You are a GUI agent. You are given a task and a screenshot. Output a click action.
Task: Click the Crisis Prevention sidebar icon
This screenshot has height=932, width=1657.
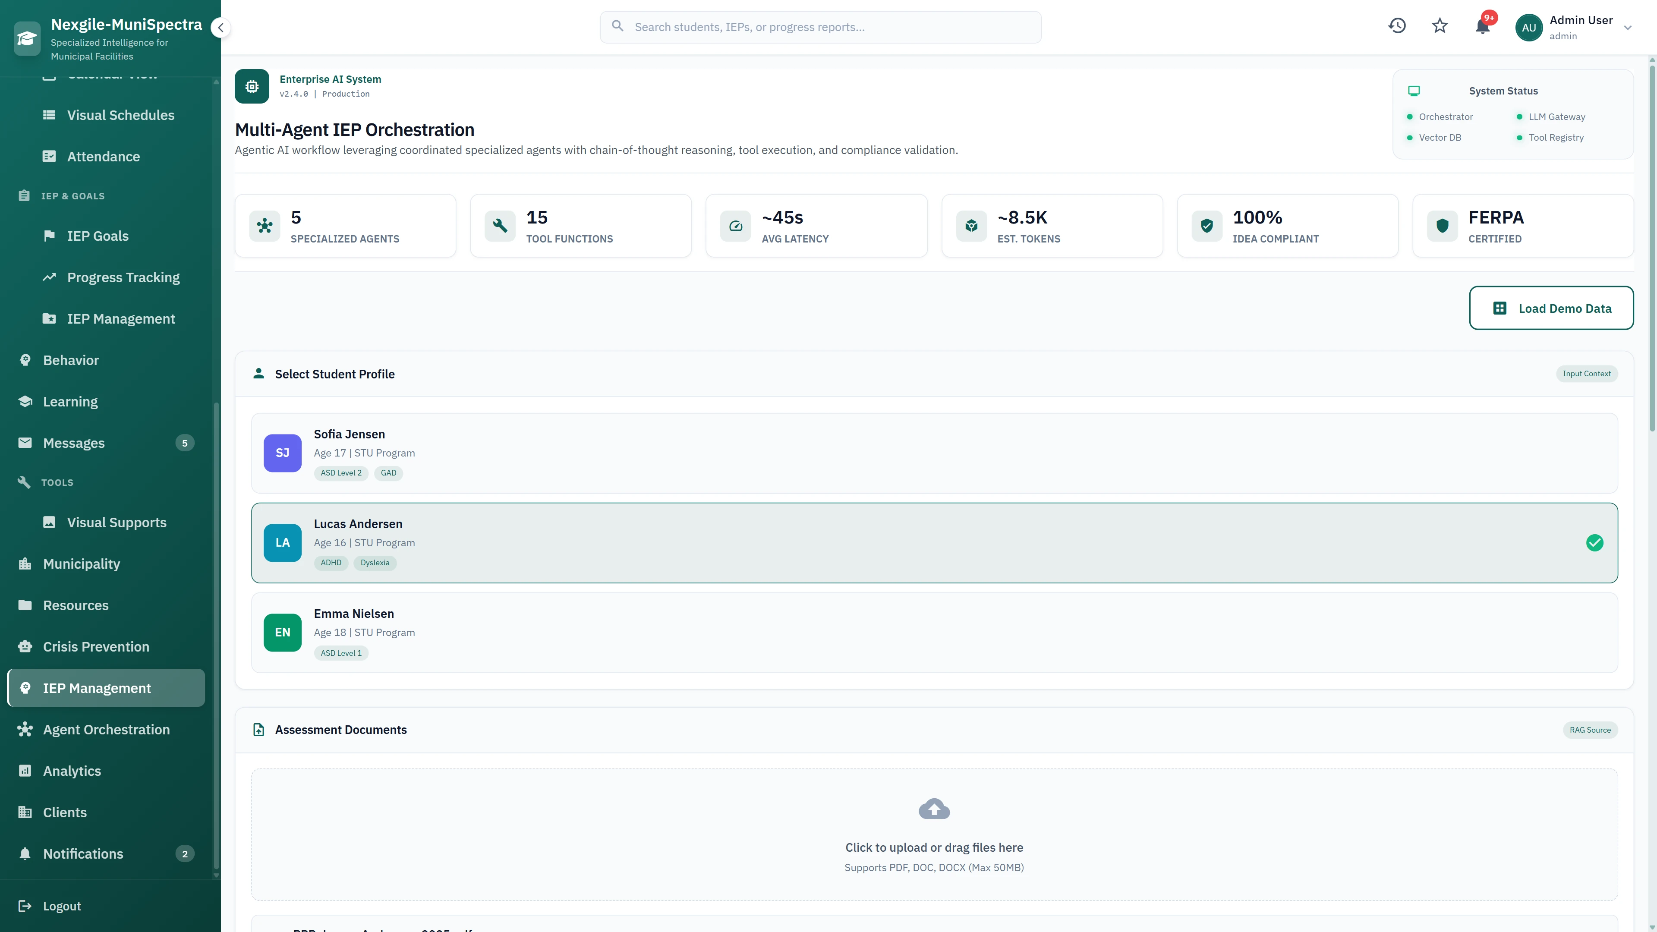pos(25,646)
